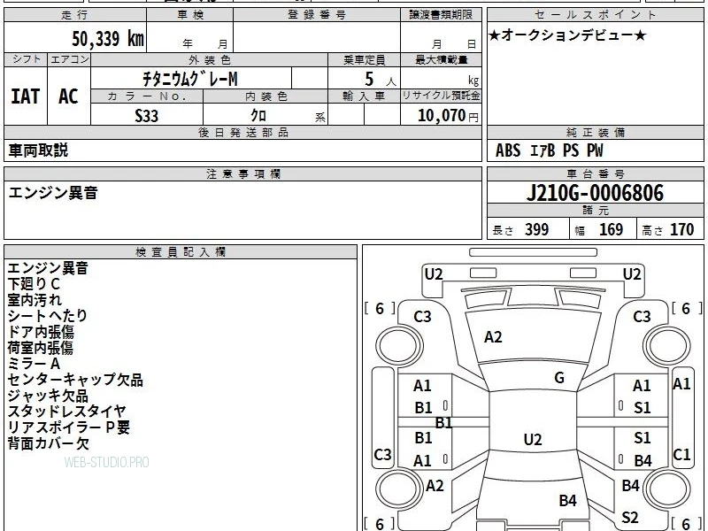Select exterior color チタニウムグレーM
This screenshot has width=708, height=531.
190,79
